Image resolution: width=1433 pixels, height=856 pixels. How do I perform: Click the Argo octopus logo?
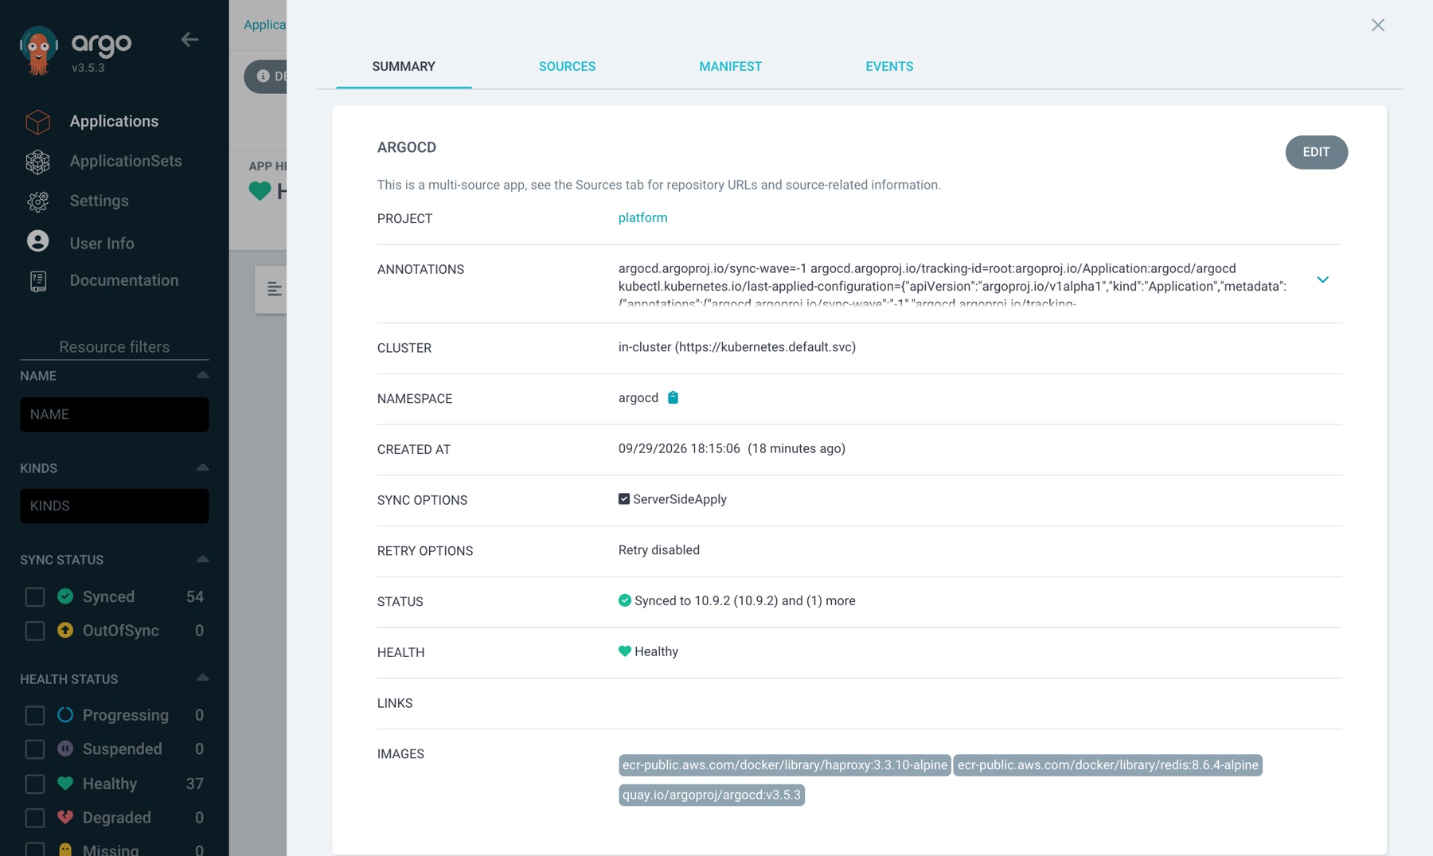38,50
